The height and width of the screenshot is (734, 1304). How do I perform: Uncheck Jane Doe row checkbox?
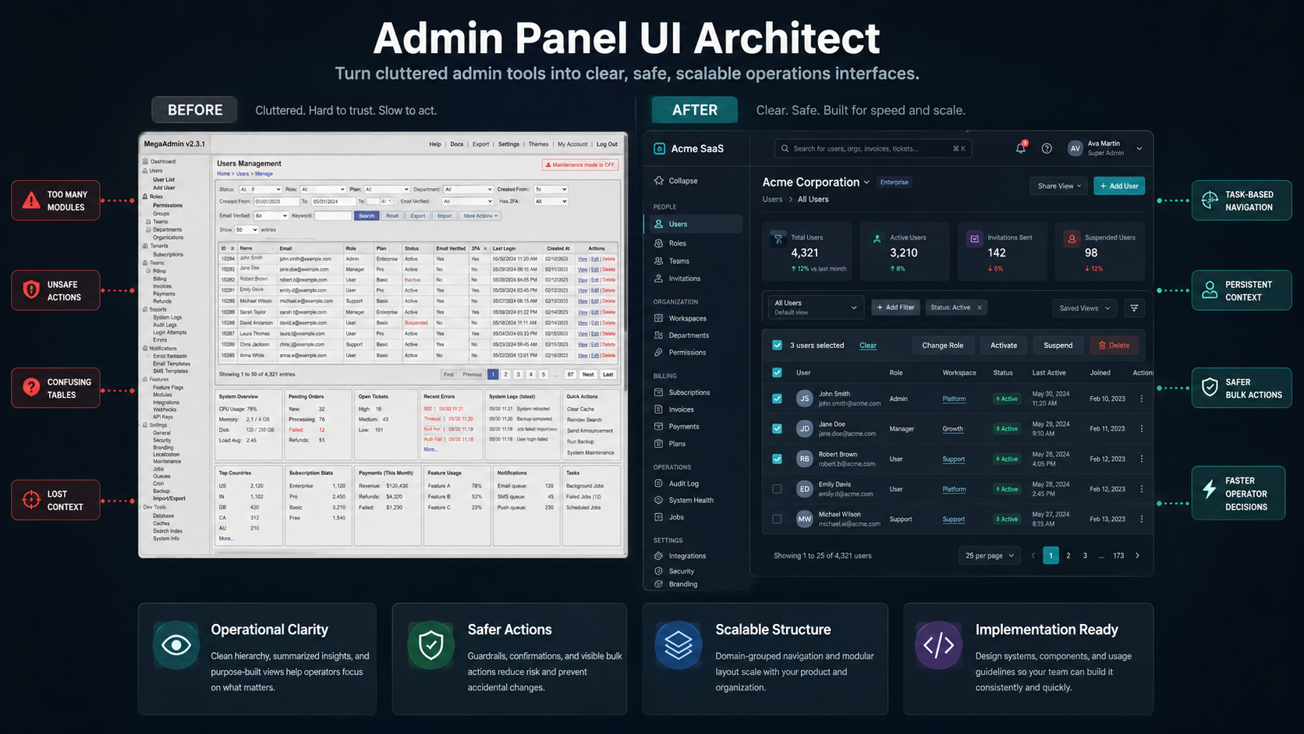[777, 429]
